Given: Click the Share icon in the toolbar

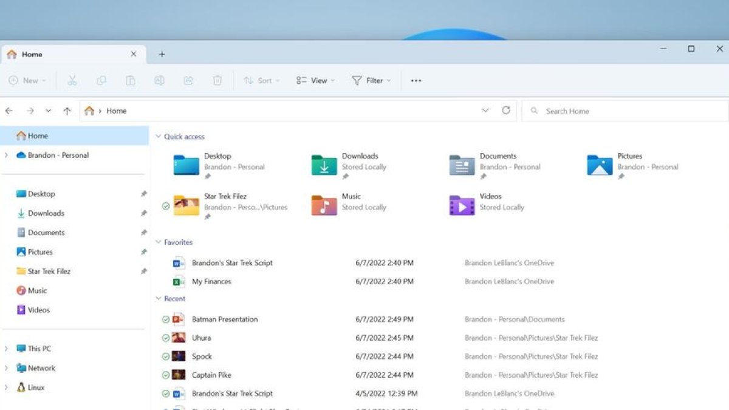Looking at the screenshot, I should click(188, 80).
